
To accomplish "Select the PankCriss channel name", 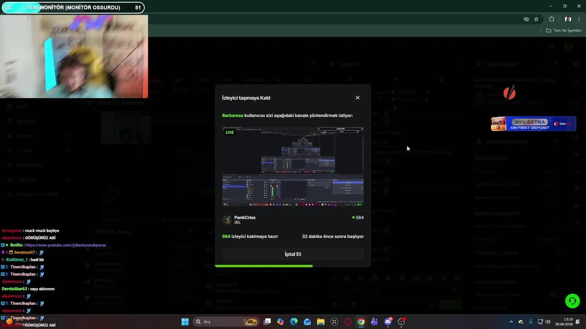I will click(x=245, y=218).
